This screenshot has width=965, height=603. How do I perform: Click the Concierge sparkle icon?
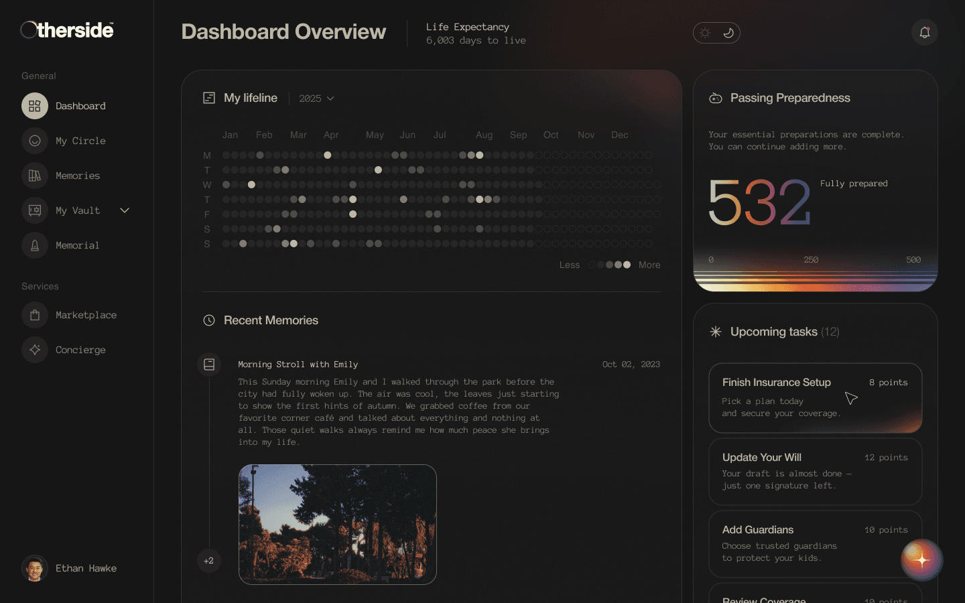point(35,350)
